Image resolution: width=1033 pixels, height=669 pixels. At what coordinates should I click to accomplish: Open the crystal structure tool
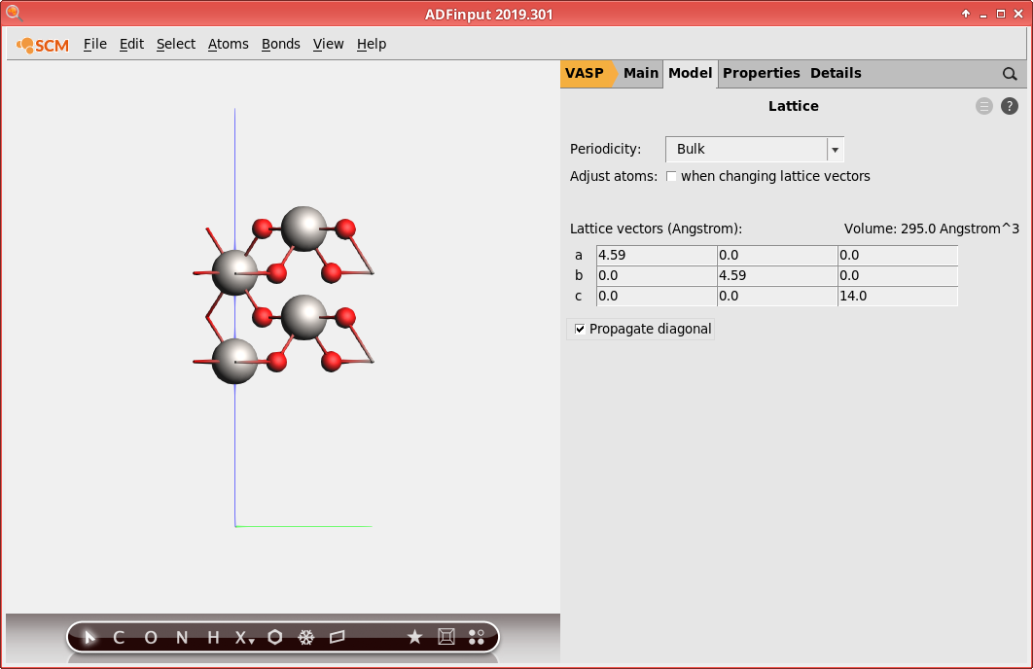click(305, 637)
